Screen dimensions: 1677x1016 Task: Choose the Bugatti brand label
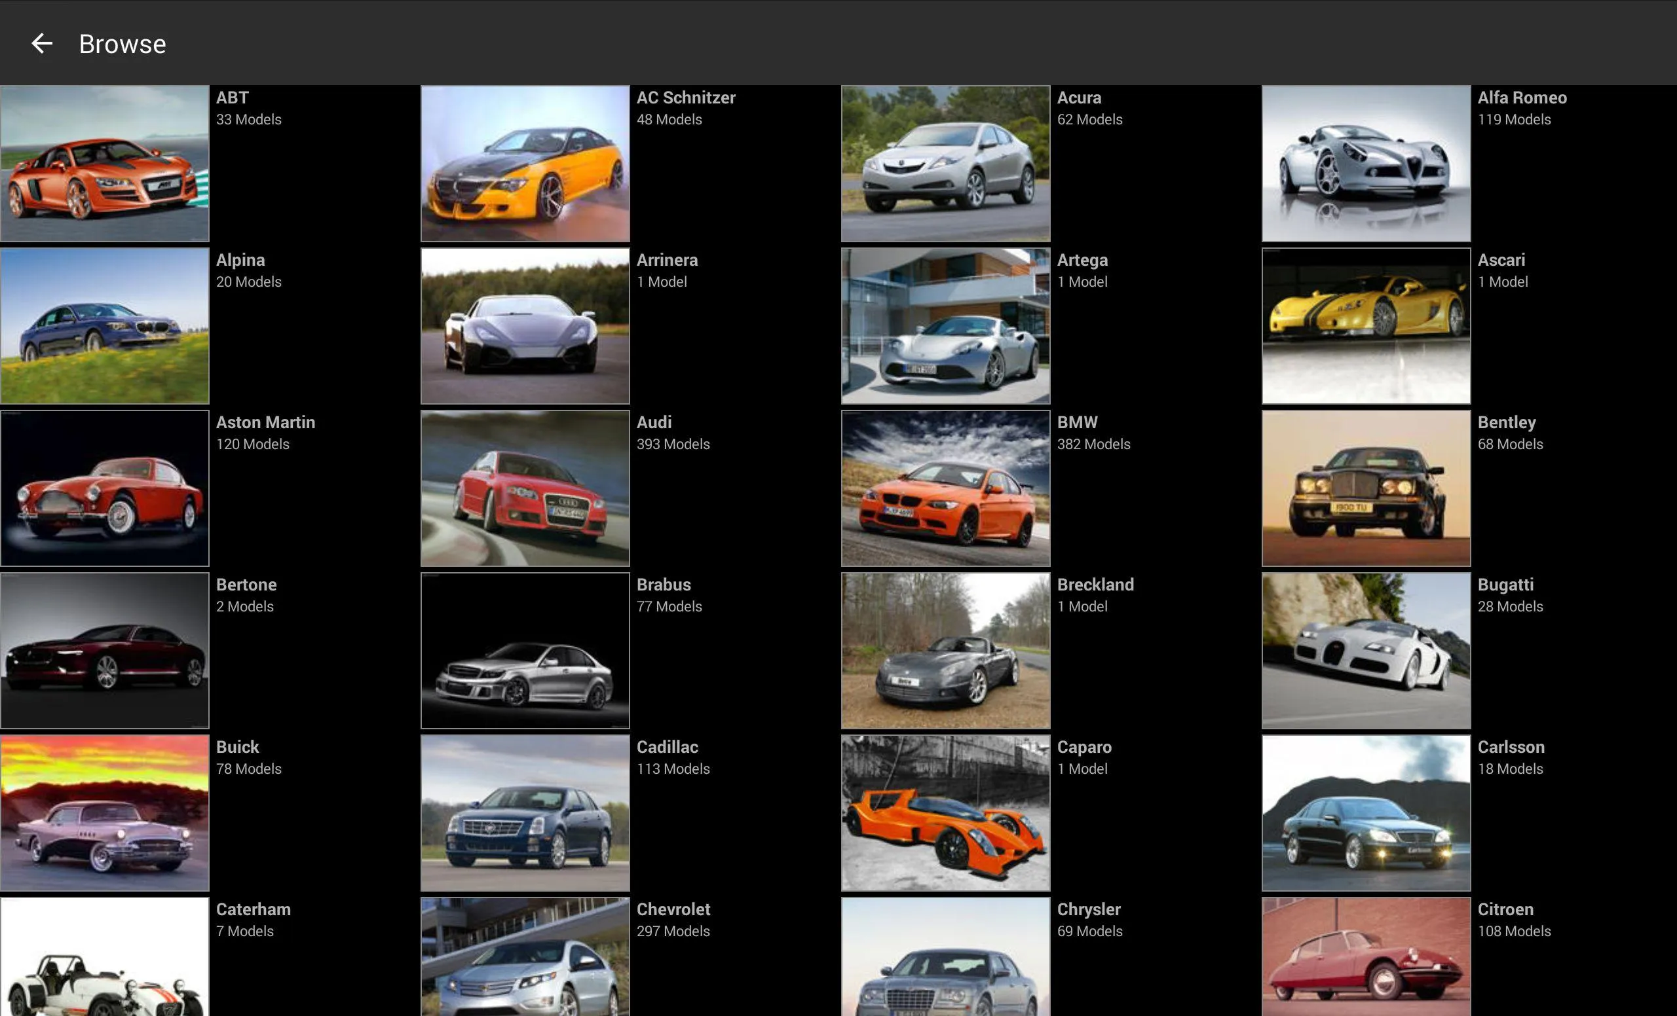click(x=1505, y=585)
